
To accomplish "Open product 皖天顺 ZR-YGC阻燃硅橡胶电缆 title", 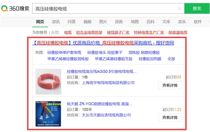I will tap(99, 104).
